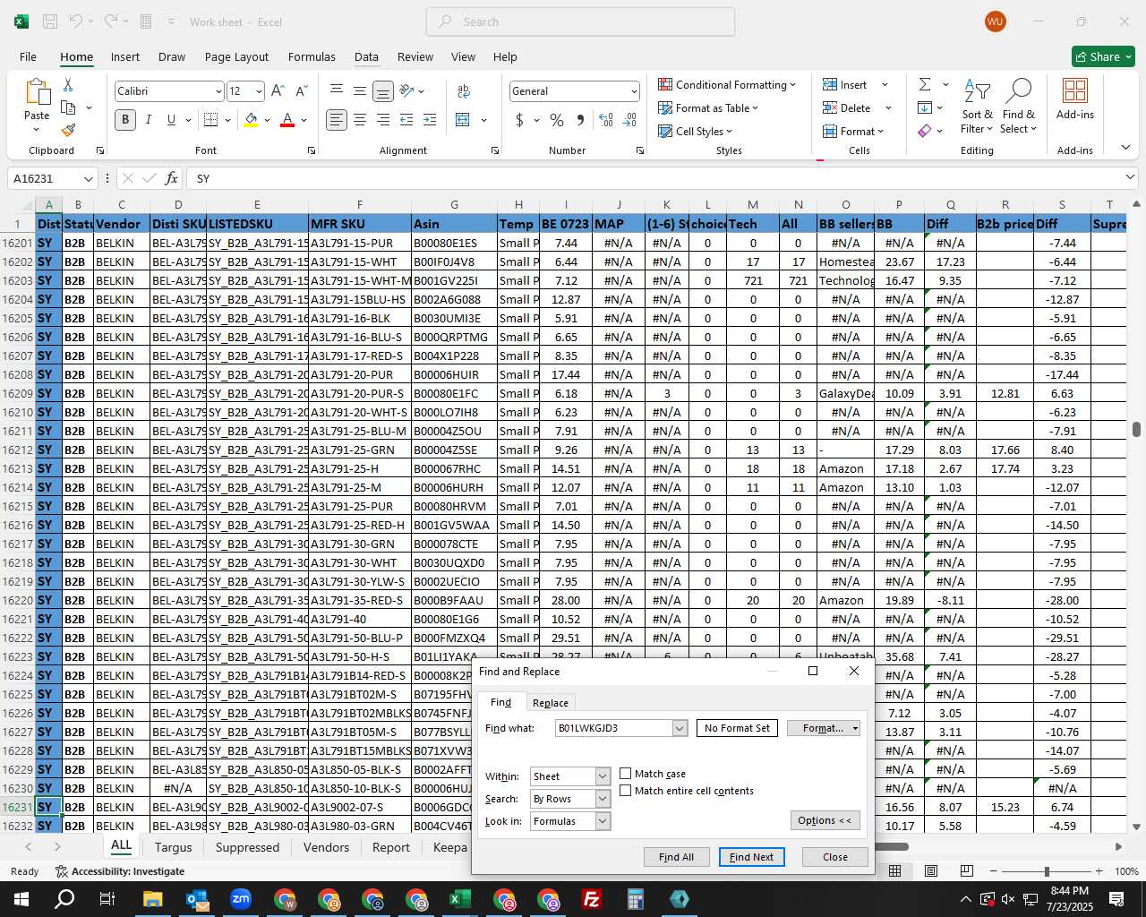The width and height of the screenshot is (1146, 917).
Task: Open Conditional Formatting dropdown
Action: (x=727, y=84)
